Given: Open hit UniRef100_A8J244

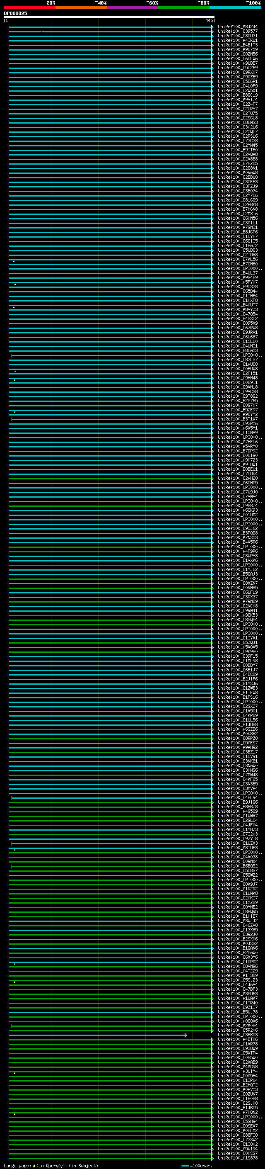Looking at the screenshot, I should (x=237, y=27).
